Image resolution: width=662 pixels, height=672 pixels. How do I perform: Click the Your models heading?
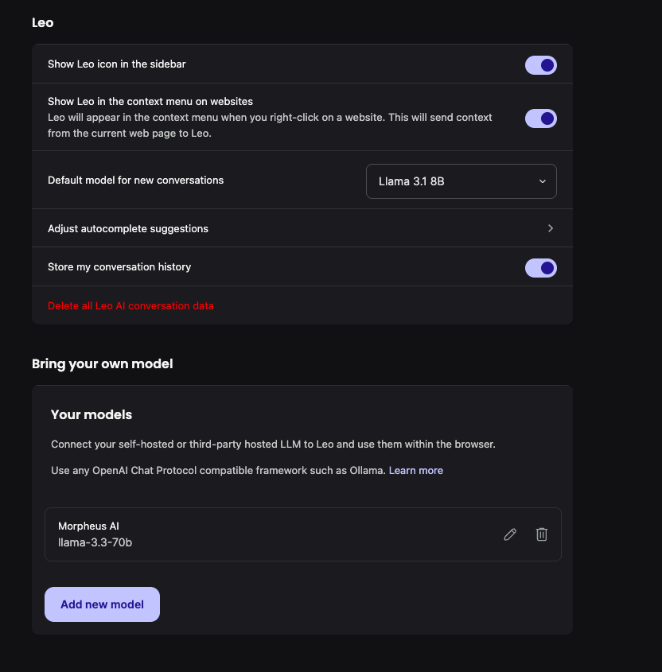coord(92,414)
